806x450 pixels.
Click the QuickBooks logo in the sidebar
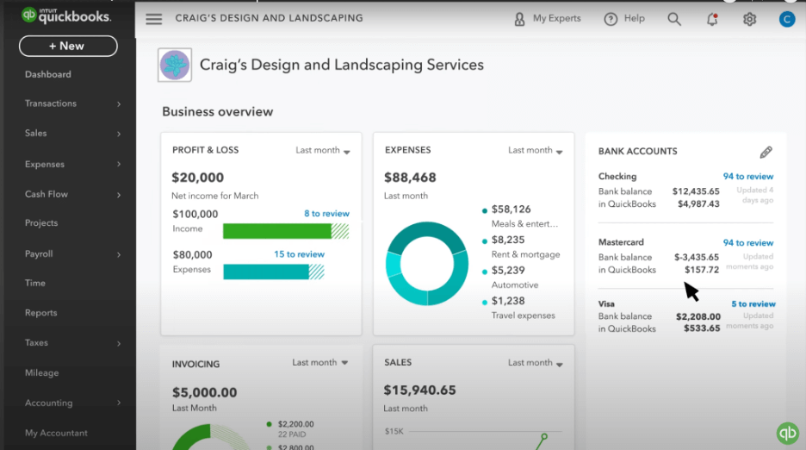coord(65,16)
